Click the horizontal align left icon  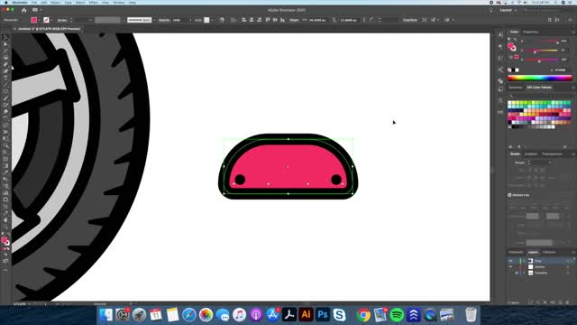[x=243, y=20]
